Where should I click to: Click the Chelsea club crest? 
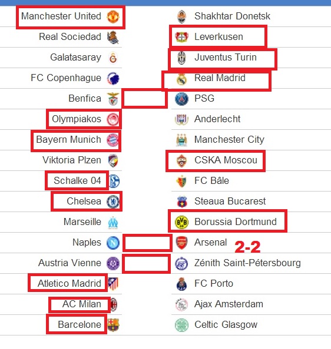point(113,202)
